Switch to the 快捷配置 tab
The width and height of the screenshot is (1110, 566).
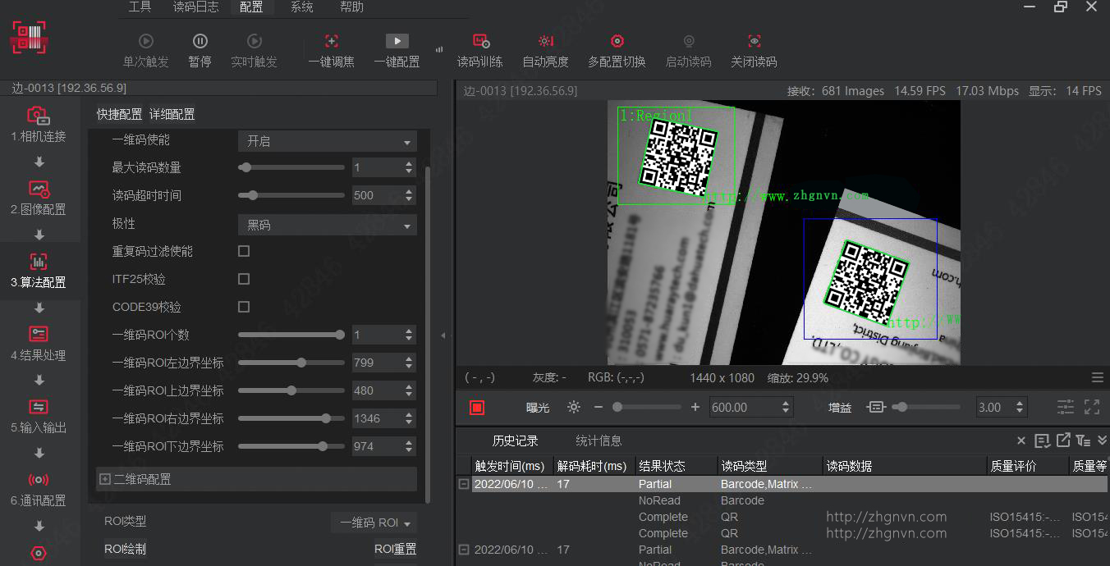119,114
